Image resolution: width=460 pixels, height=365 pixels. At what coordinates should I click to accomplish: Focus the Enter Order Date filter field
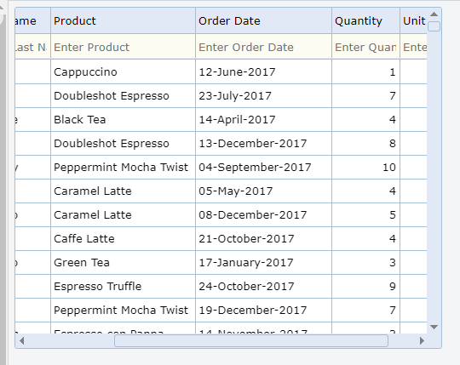263,47
